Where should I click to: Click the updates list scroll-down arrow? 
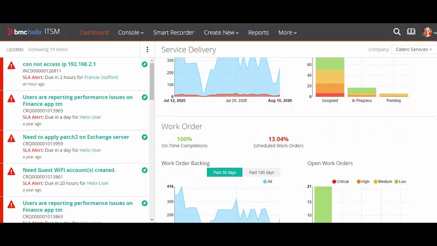pos(152,220)
